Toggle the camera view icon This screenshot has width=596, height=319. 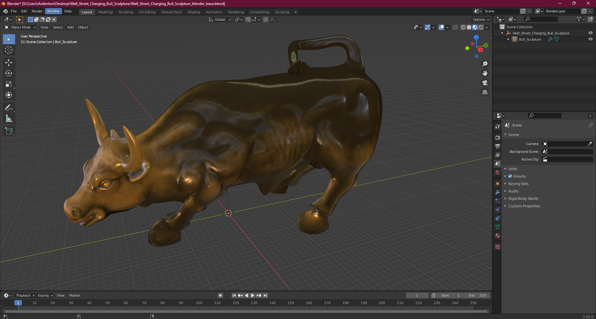485,83
